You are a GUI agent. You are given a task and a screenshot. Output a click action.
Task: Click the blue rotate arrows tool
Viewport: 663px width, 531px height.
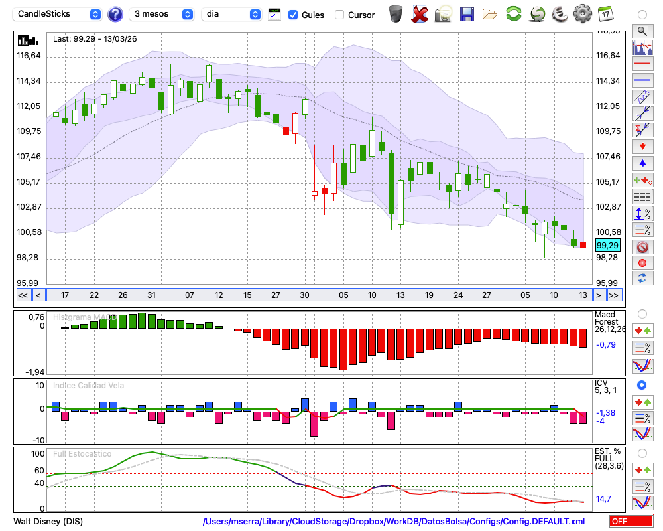click(x=642, y=278)
